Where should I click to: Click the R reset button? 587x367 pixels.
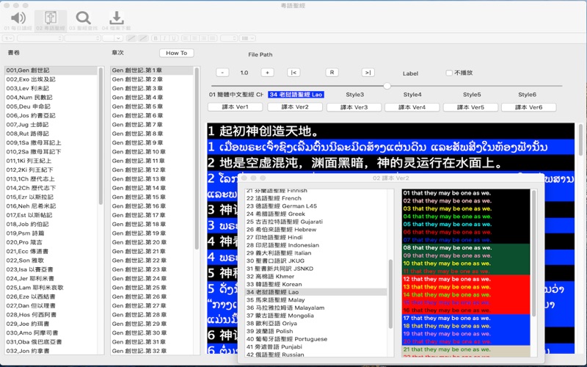tap(332, 73)
